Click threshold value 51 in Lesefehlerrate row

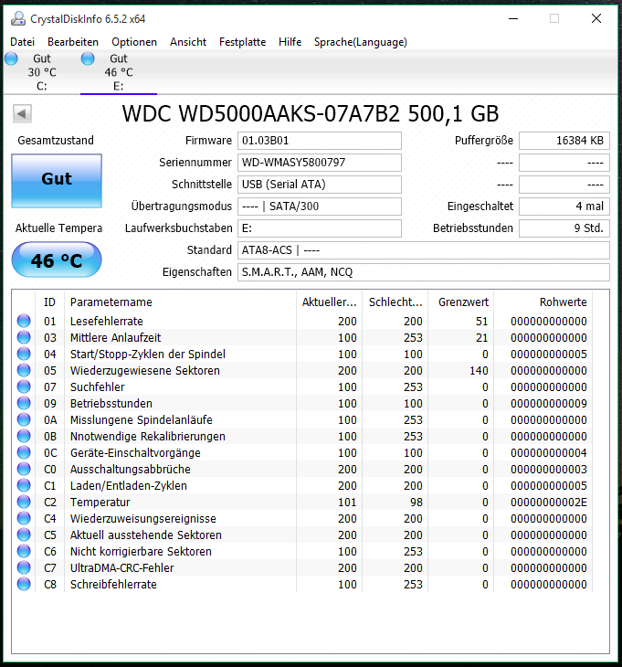point(481,322)
